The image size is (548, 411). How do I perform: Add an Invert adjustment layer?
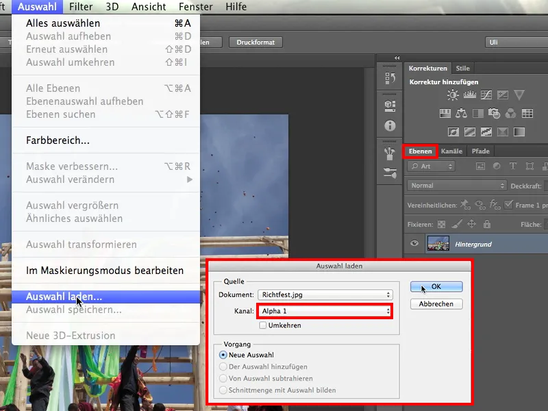point(453,132)
